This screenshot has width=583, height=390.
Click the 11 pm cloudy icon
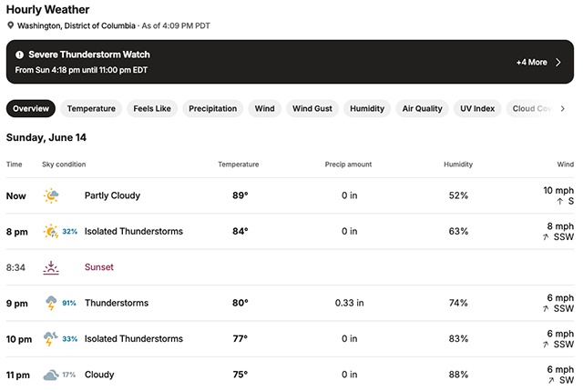coord(51,375)
